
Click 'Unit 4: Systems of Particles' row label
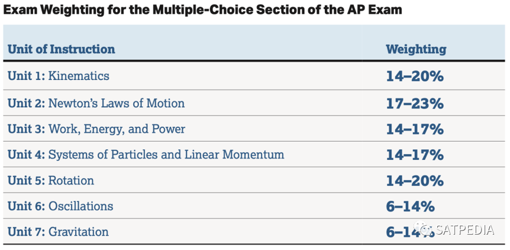click(146, 154)
